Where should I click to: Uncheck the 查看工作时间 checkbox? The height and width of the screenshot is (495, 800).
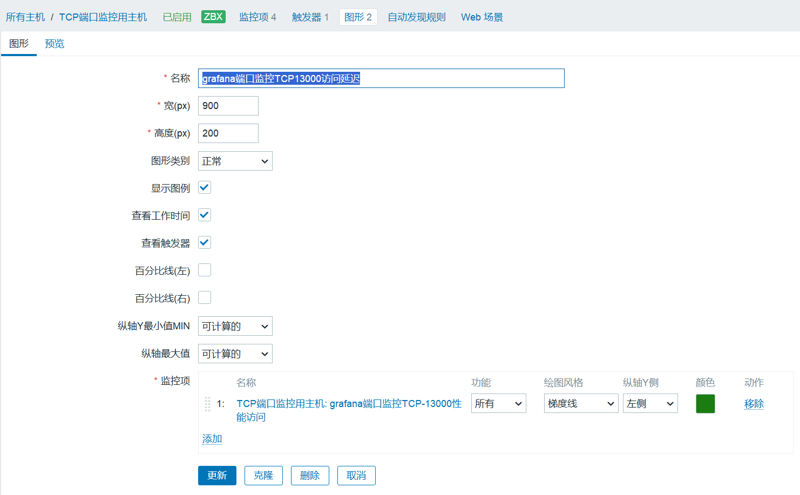click(205, 215)
